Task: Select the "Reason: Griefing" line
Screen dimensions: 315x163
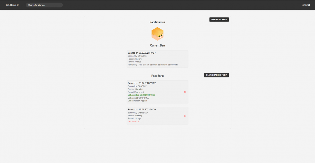Action: (x=135, y=116)
